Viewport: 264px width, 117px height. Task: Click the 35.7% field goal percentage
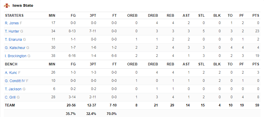click(71, 114)
